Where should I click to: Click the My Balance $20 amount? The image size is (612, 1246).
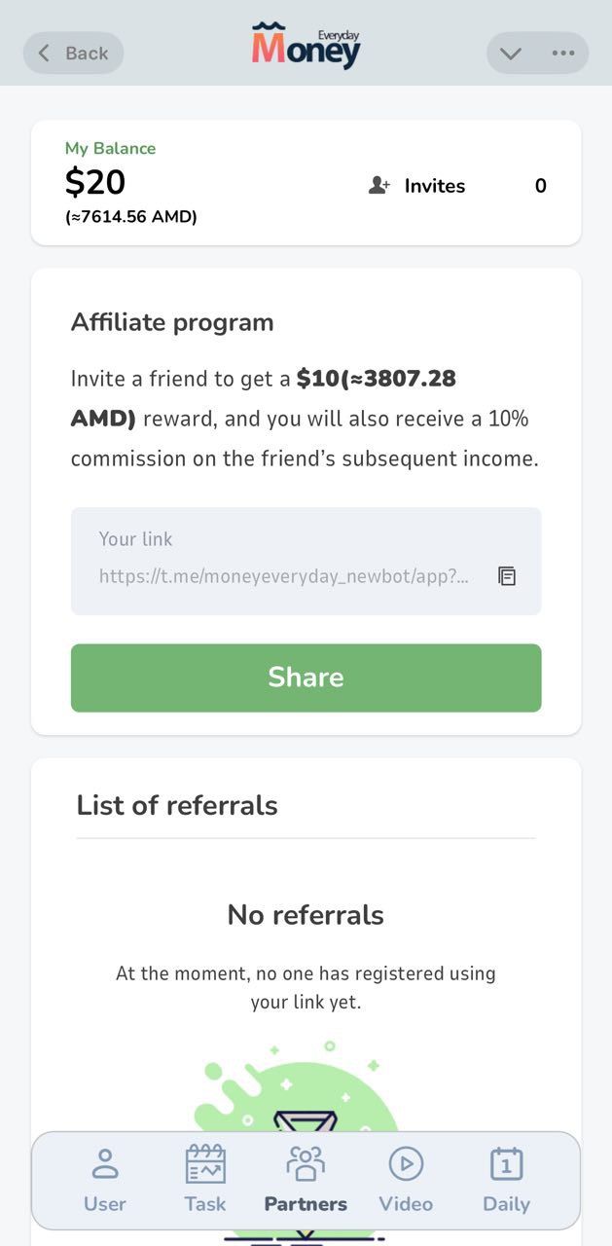tap(95, 182)
